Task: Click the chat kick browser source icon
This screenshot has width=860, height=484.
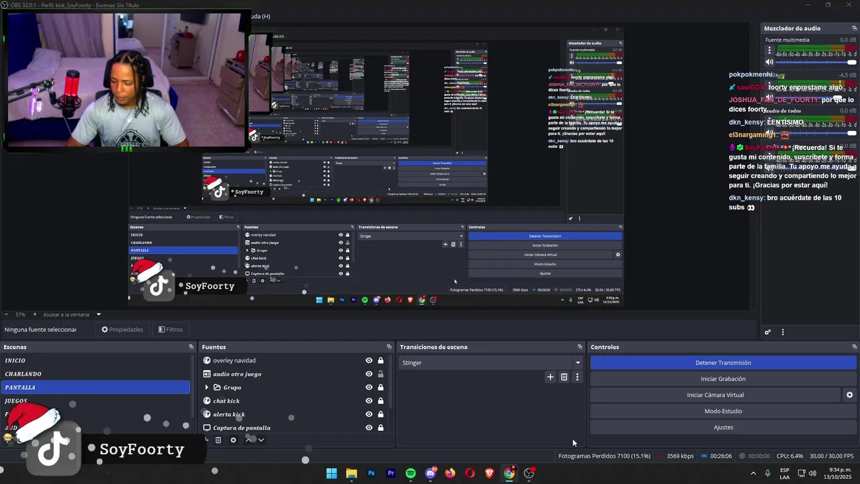Action: click(207, 401)
